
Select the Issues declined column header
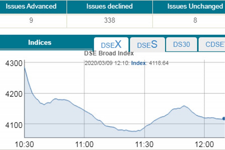(109, 6)
